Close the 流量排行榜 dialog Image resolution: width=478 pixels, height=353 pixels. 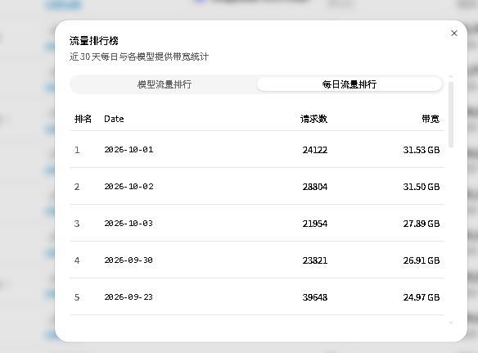(454, 34)
